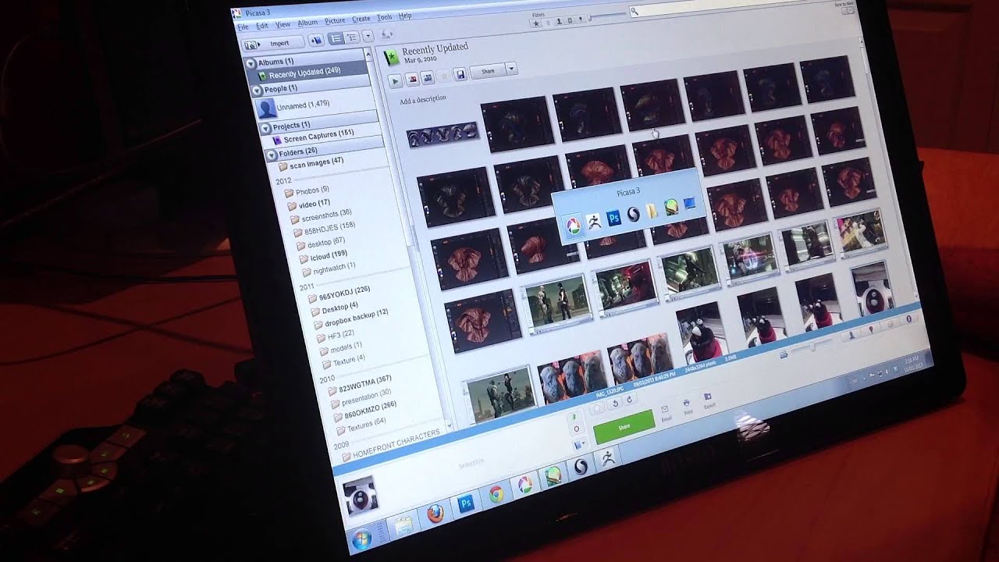Rotate photo clockwise in the photo tray
Screen dimensions: 999x562
coord(630,399)
